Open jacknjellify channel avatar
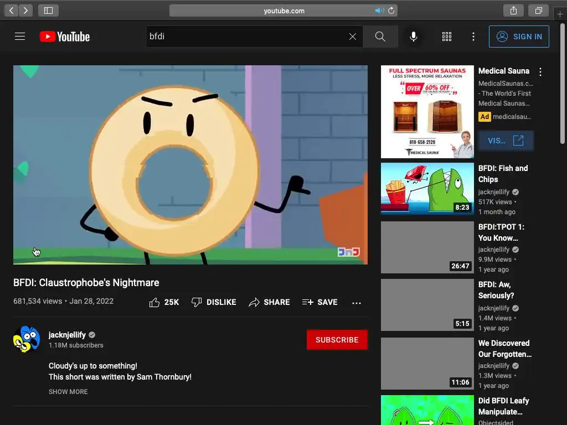Image resolution: width=567 pixels, height=425 pixels. coord(27,339)
